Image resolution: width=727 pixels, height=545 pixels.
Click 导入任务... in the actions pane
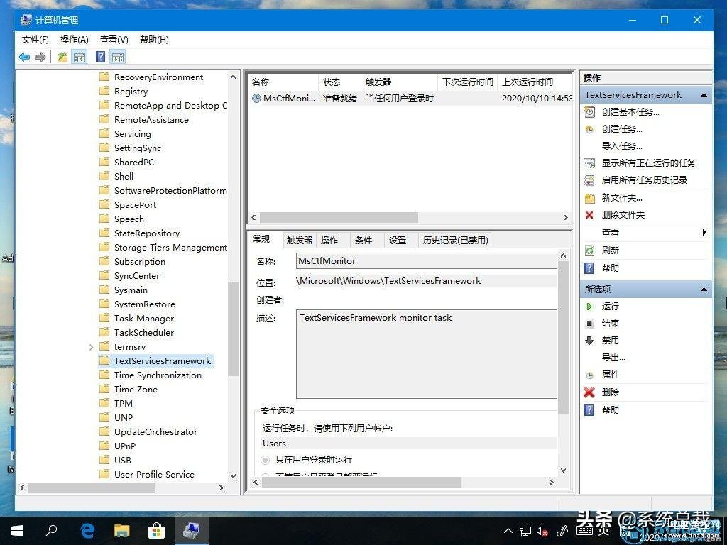622,146
